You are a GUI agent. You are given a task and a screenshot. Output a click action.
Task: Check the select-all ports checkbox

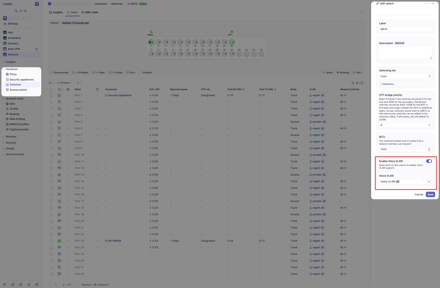tap(51, 89)
